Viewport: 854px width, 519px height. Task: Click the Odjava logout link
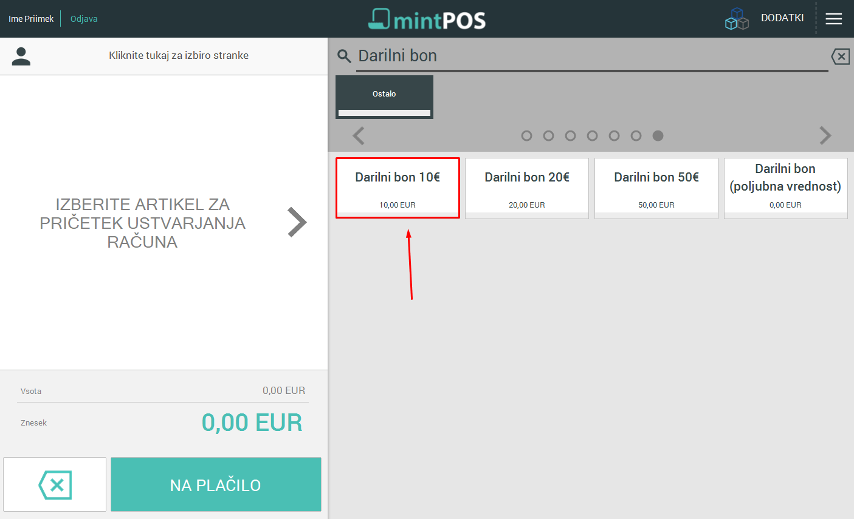(84, 19)
